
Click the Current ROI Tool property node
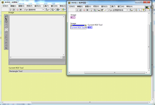pyautogui.click(x=78, y=27)
